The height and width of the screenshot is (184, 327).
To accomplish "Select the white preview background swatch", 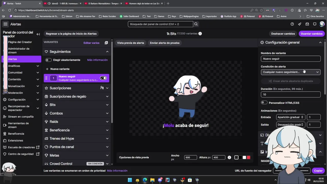I will [x=244, y=157].
